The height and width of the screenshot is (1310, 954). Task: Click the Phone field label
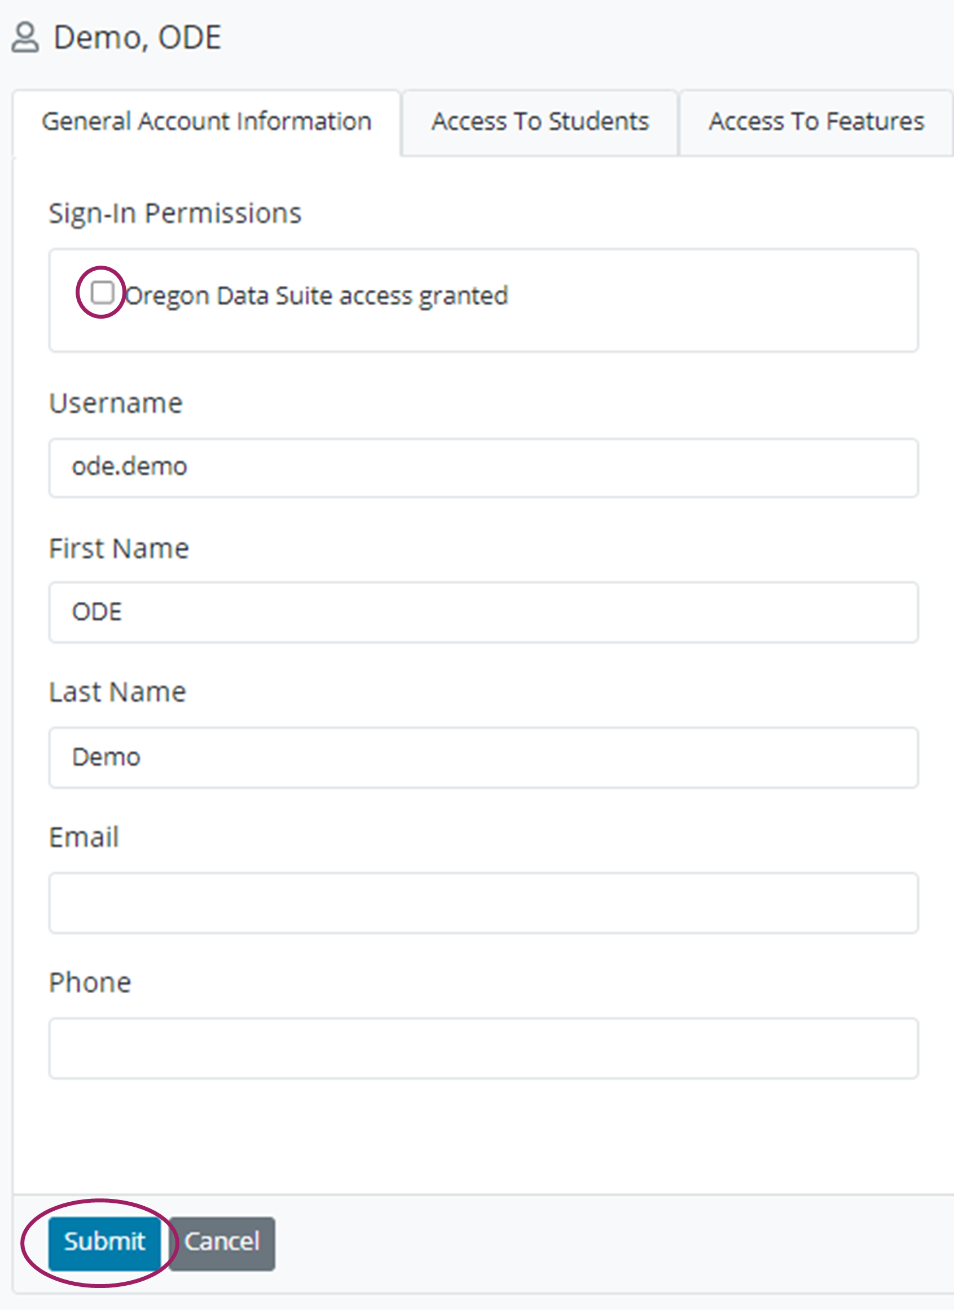90,982
